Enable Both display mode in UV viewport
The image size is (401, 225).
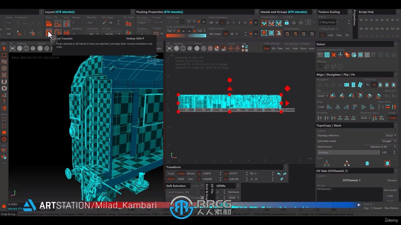[x=267, y=48]
